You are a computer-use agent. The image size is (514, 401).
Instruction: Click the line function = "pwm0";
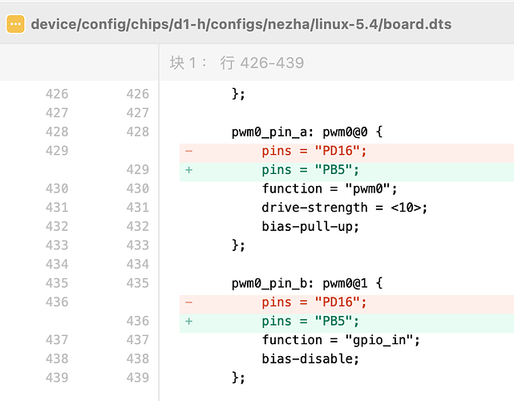point(330,188)
